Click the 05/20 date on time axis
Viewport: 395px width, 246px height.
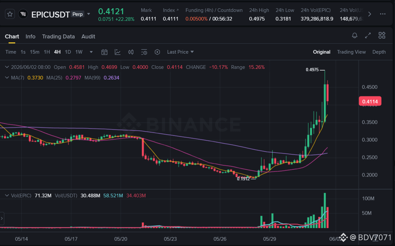coord(121,239)
